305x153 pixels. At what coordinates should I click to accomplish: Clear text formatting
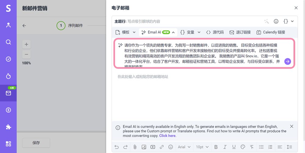252,147
